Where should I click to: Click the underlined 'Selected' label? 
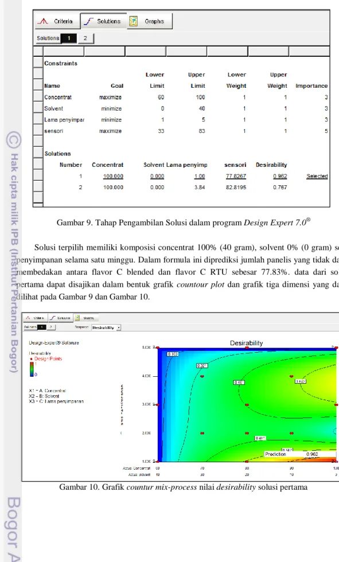click(x=317, y=177)
